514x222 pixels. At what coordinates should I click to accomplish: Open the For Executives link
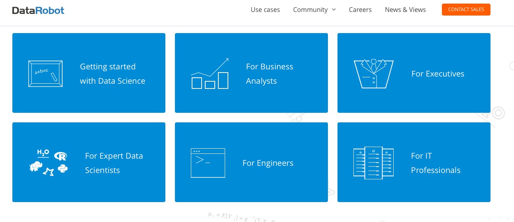click(437, 74)
